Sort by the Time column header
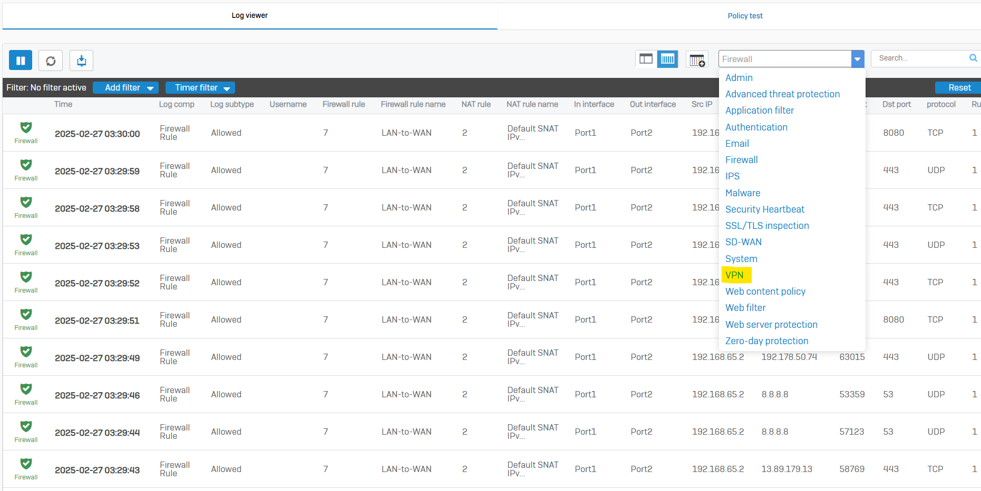 [63, 104]
